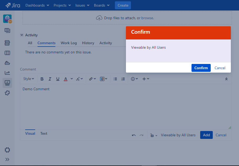Open the Jira settings gear icon
This screenshot has height=166, width=239.
pyautogui.click(x=7, y=150)
